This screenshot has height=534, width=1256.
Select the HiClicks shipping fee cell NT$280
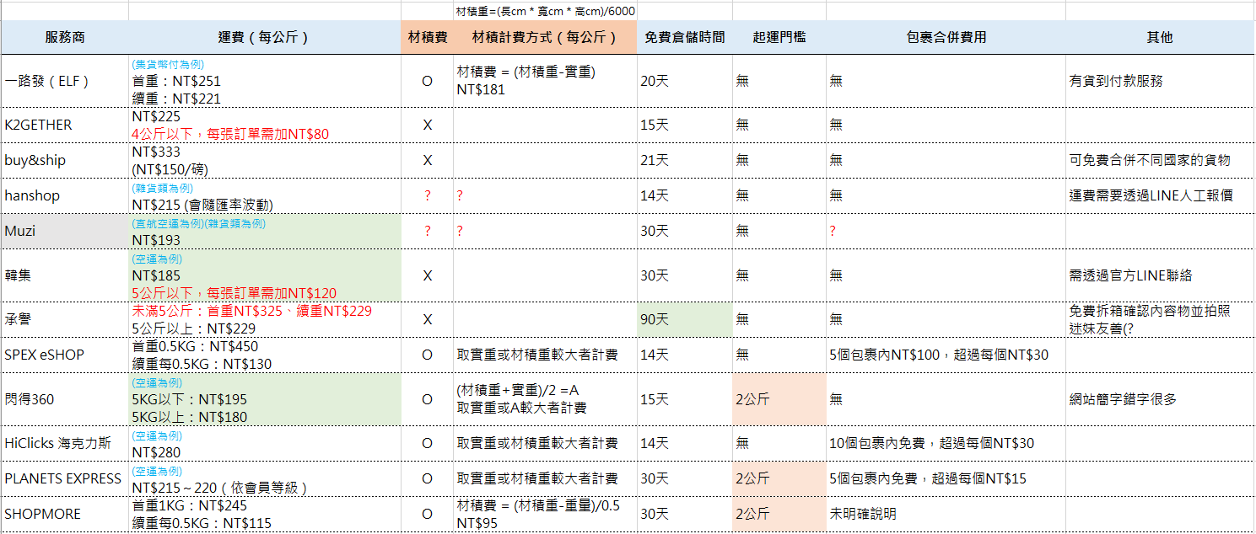pos(265,443)
